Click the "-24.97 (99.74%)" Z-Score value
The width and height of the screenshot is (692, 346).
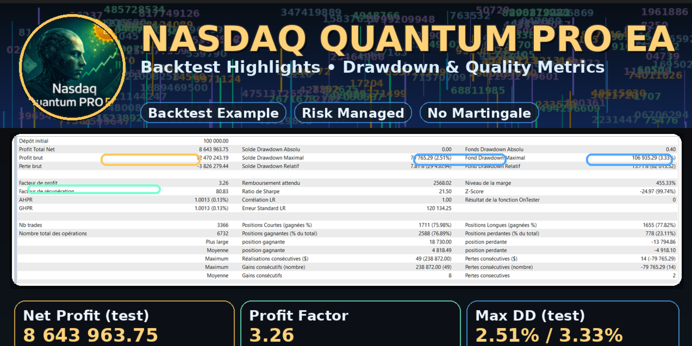click(658, 191)
